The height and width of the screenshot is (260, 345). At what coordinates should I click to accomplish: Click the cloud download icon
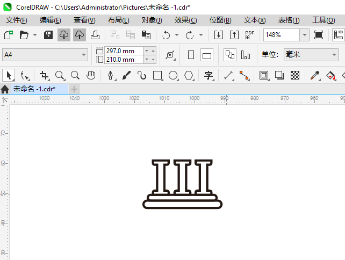[64, 35]
